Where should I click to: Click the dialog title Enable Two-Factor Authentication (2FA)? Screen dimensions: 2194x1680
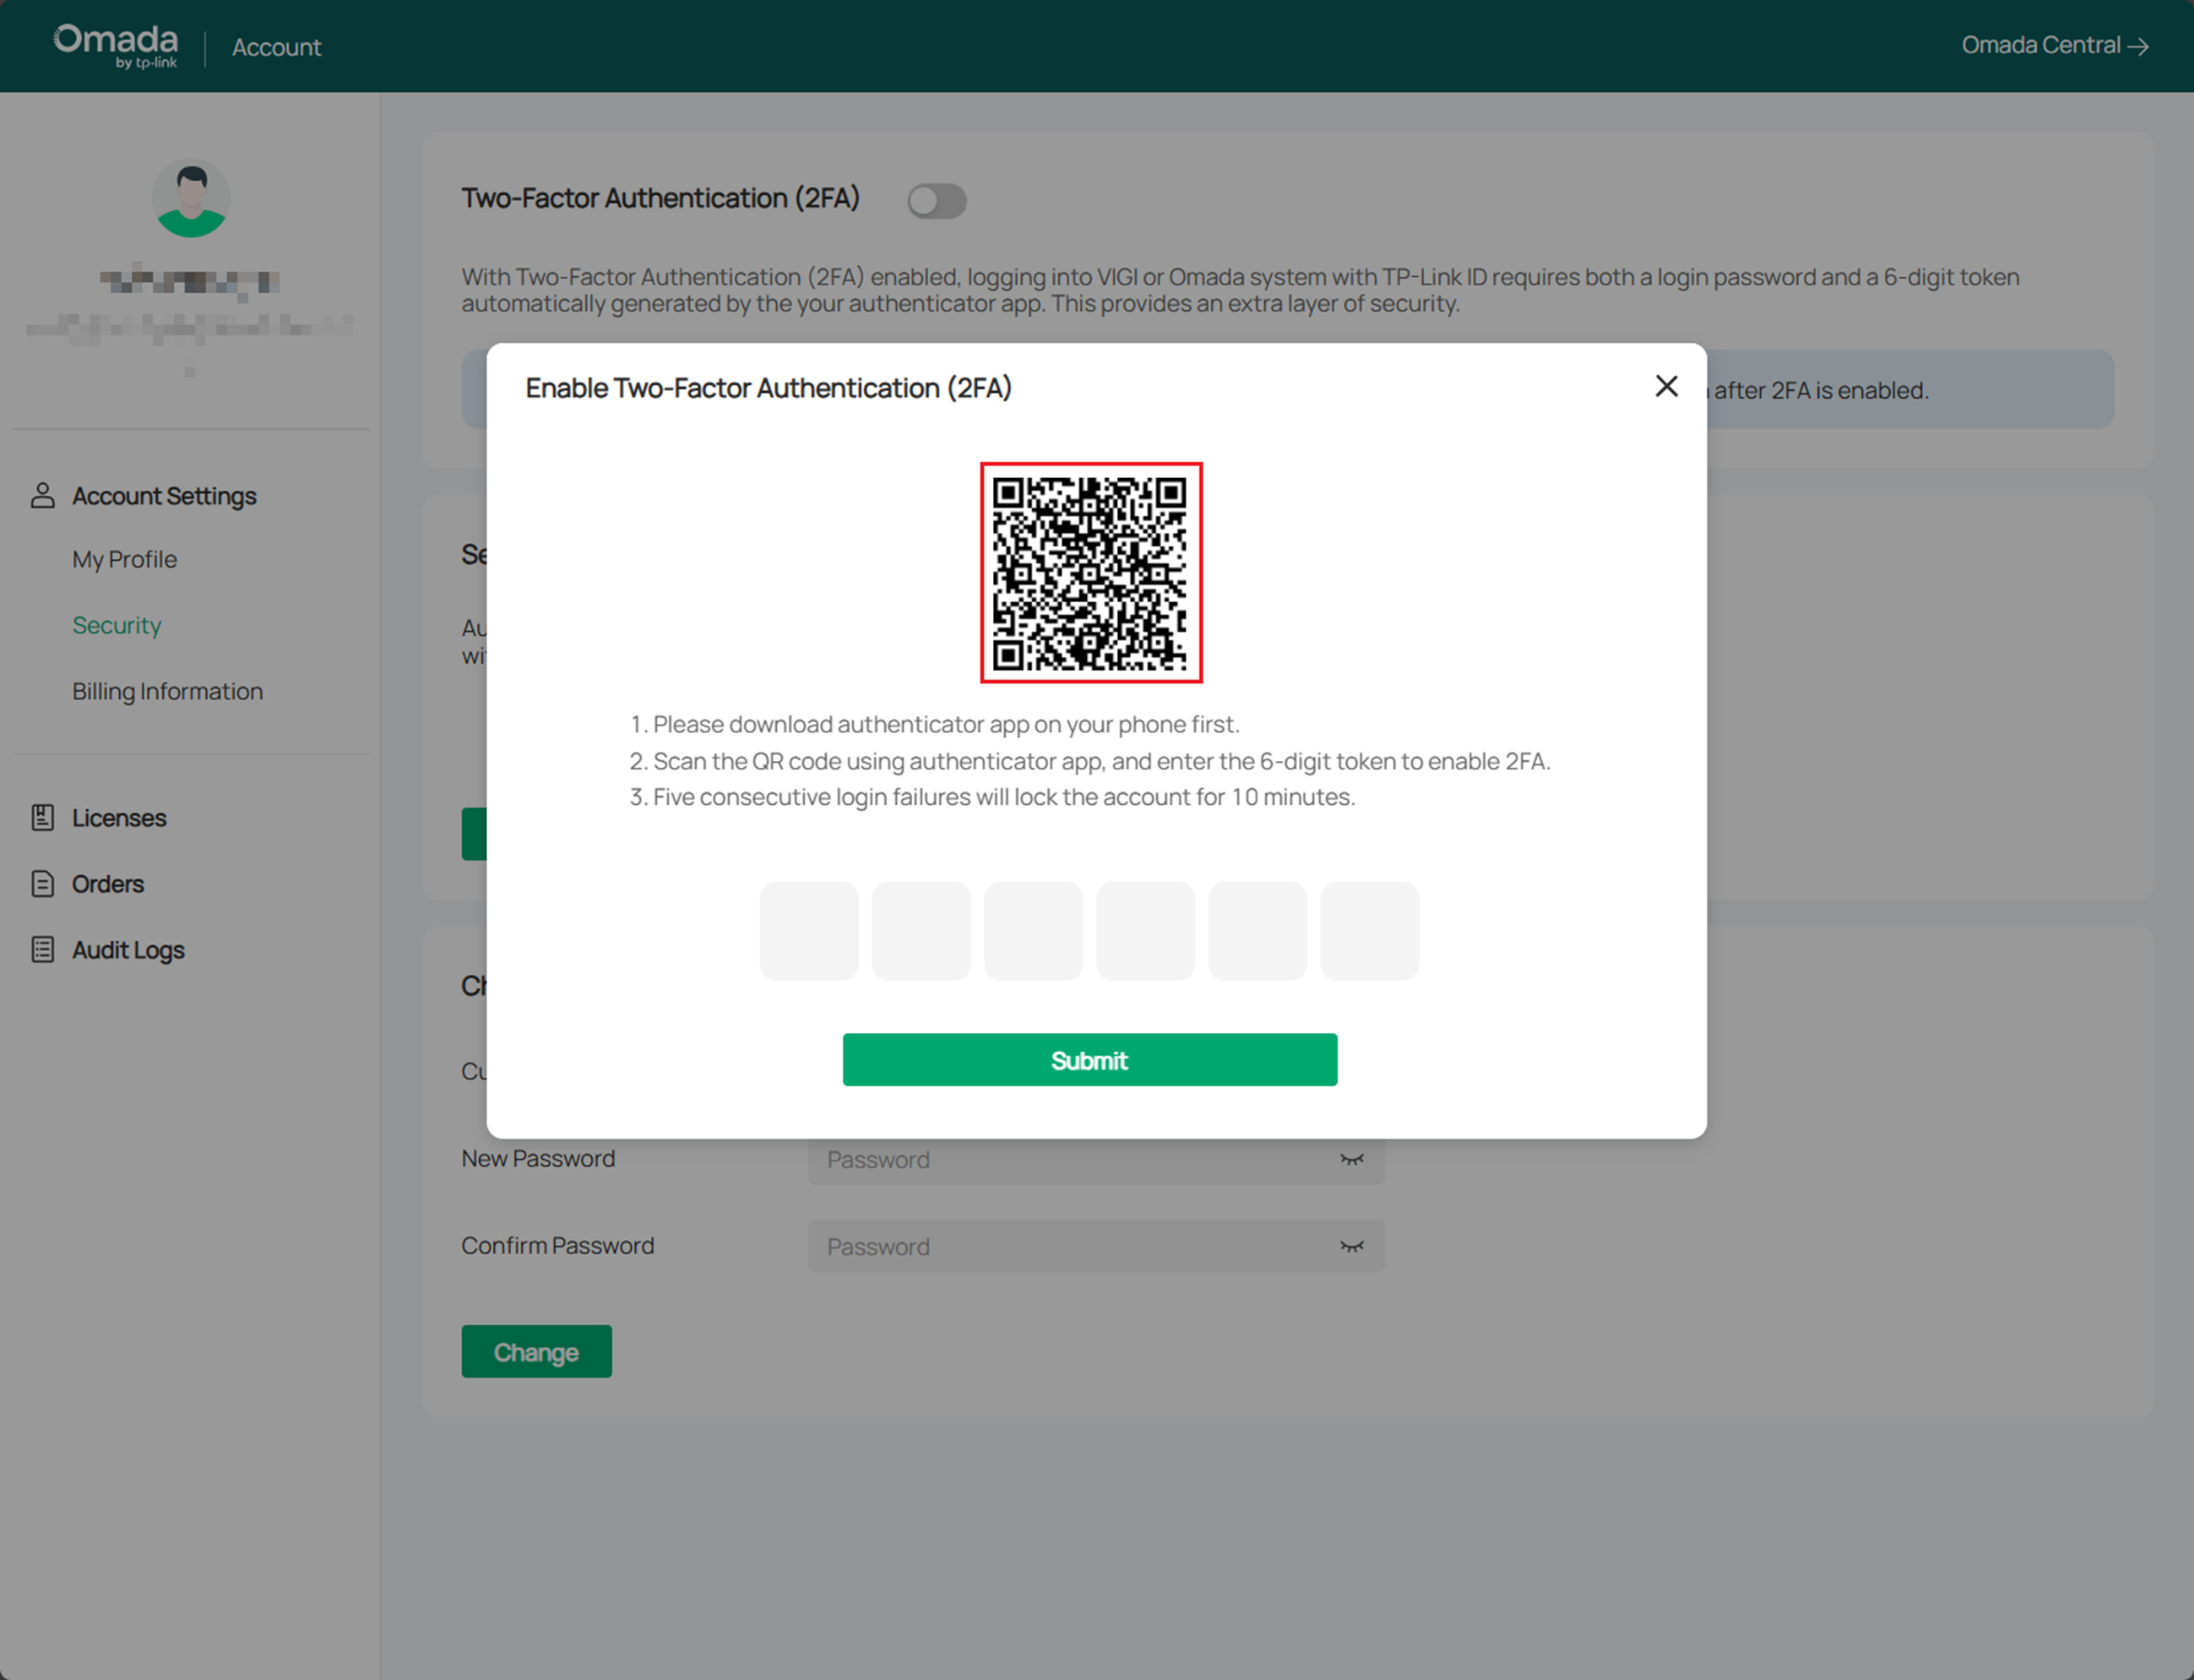point(768,388)
